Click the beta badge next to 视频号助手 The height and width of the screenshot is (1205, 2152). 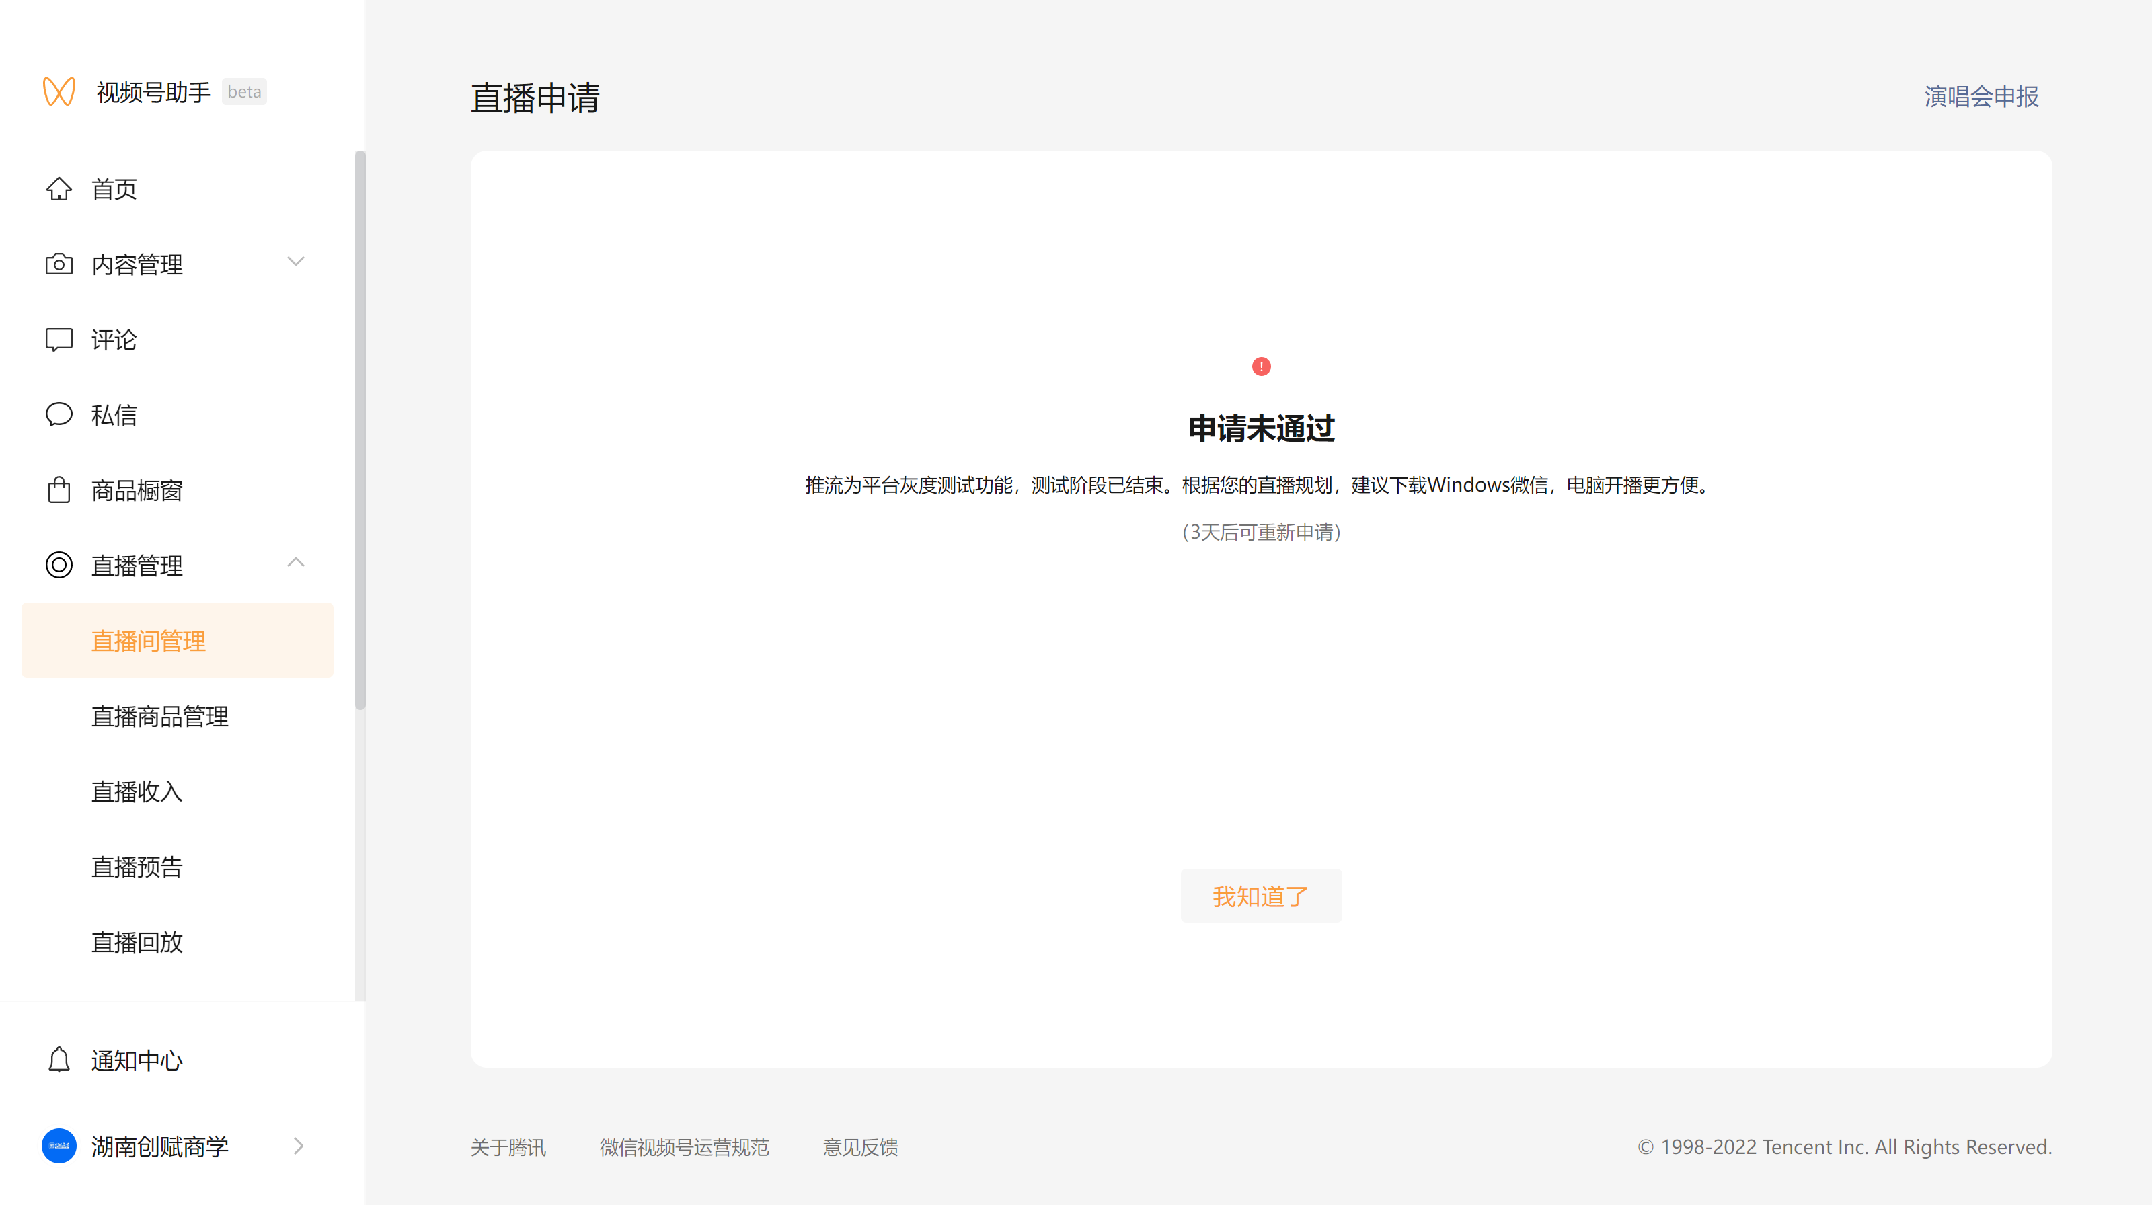[x=244, y=92]
